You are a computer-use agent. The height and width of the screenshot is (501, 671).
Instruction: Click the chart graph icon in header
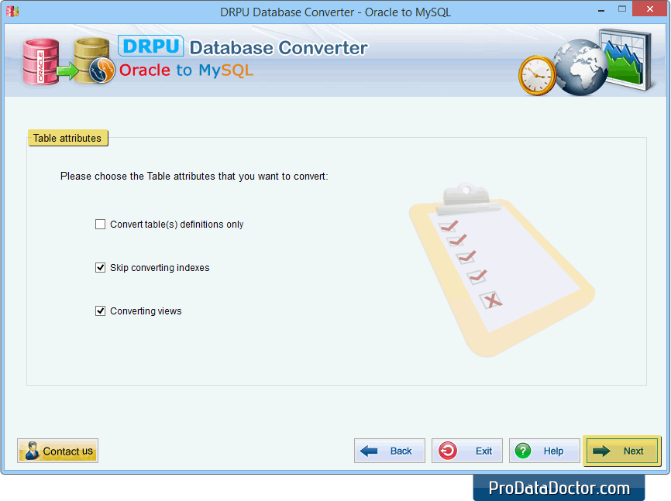coord(625,59)
